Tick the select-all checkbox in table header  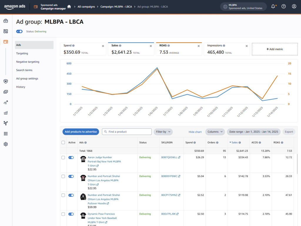point(63,142)
